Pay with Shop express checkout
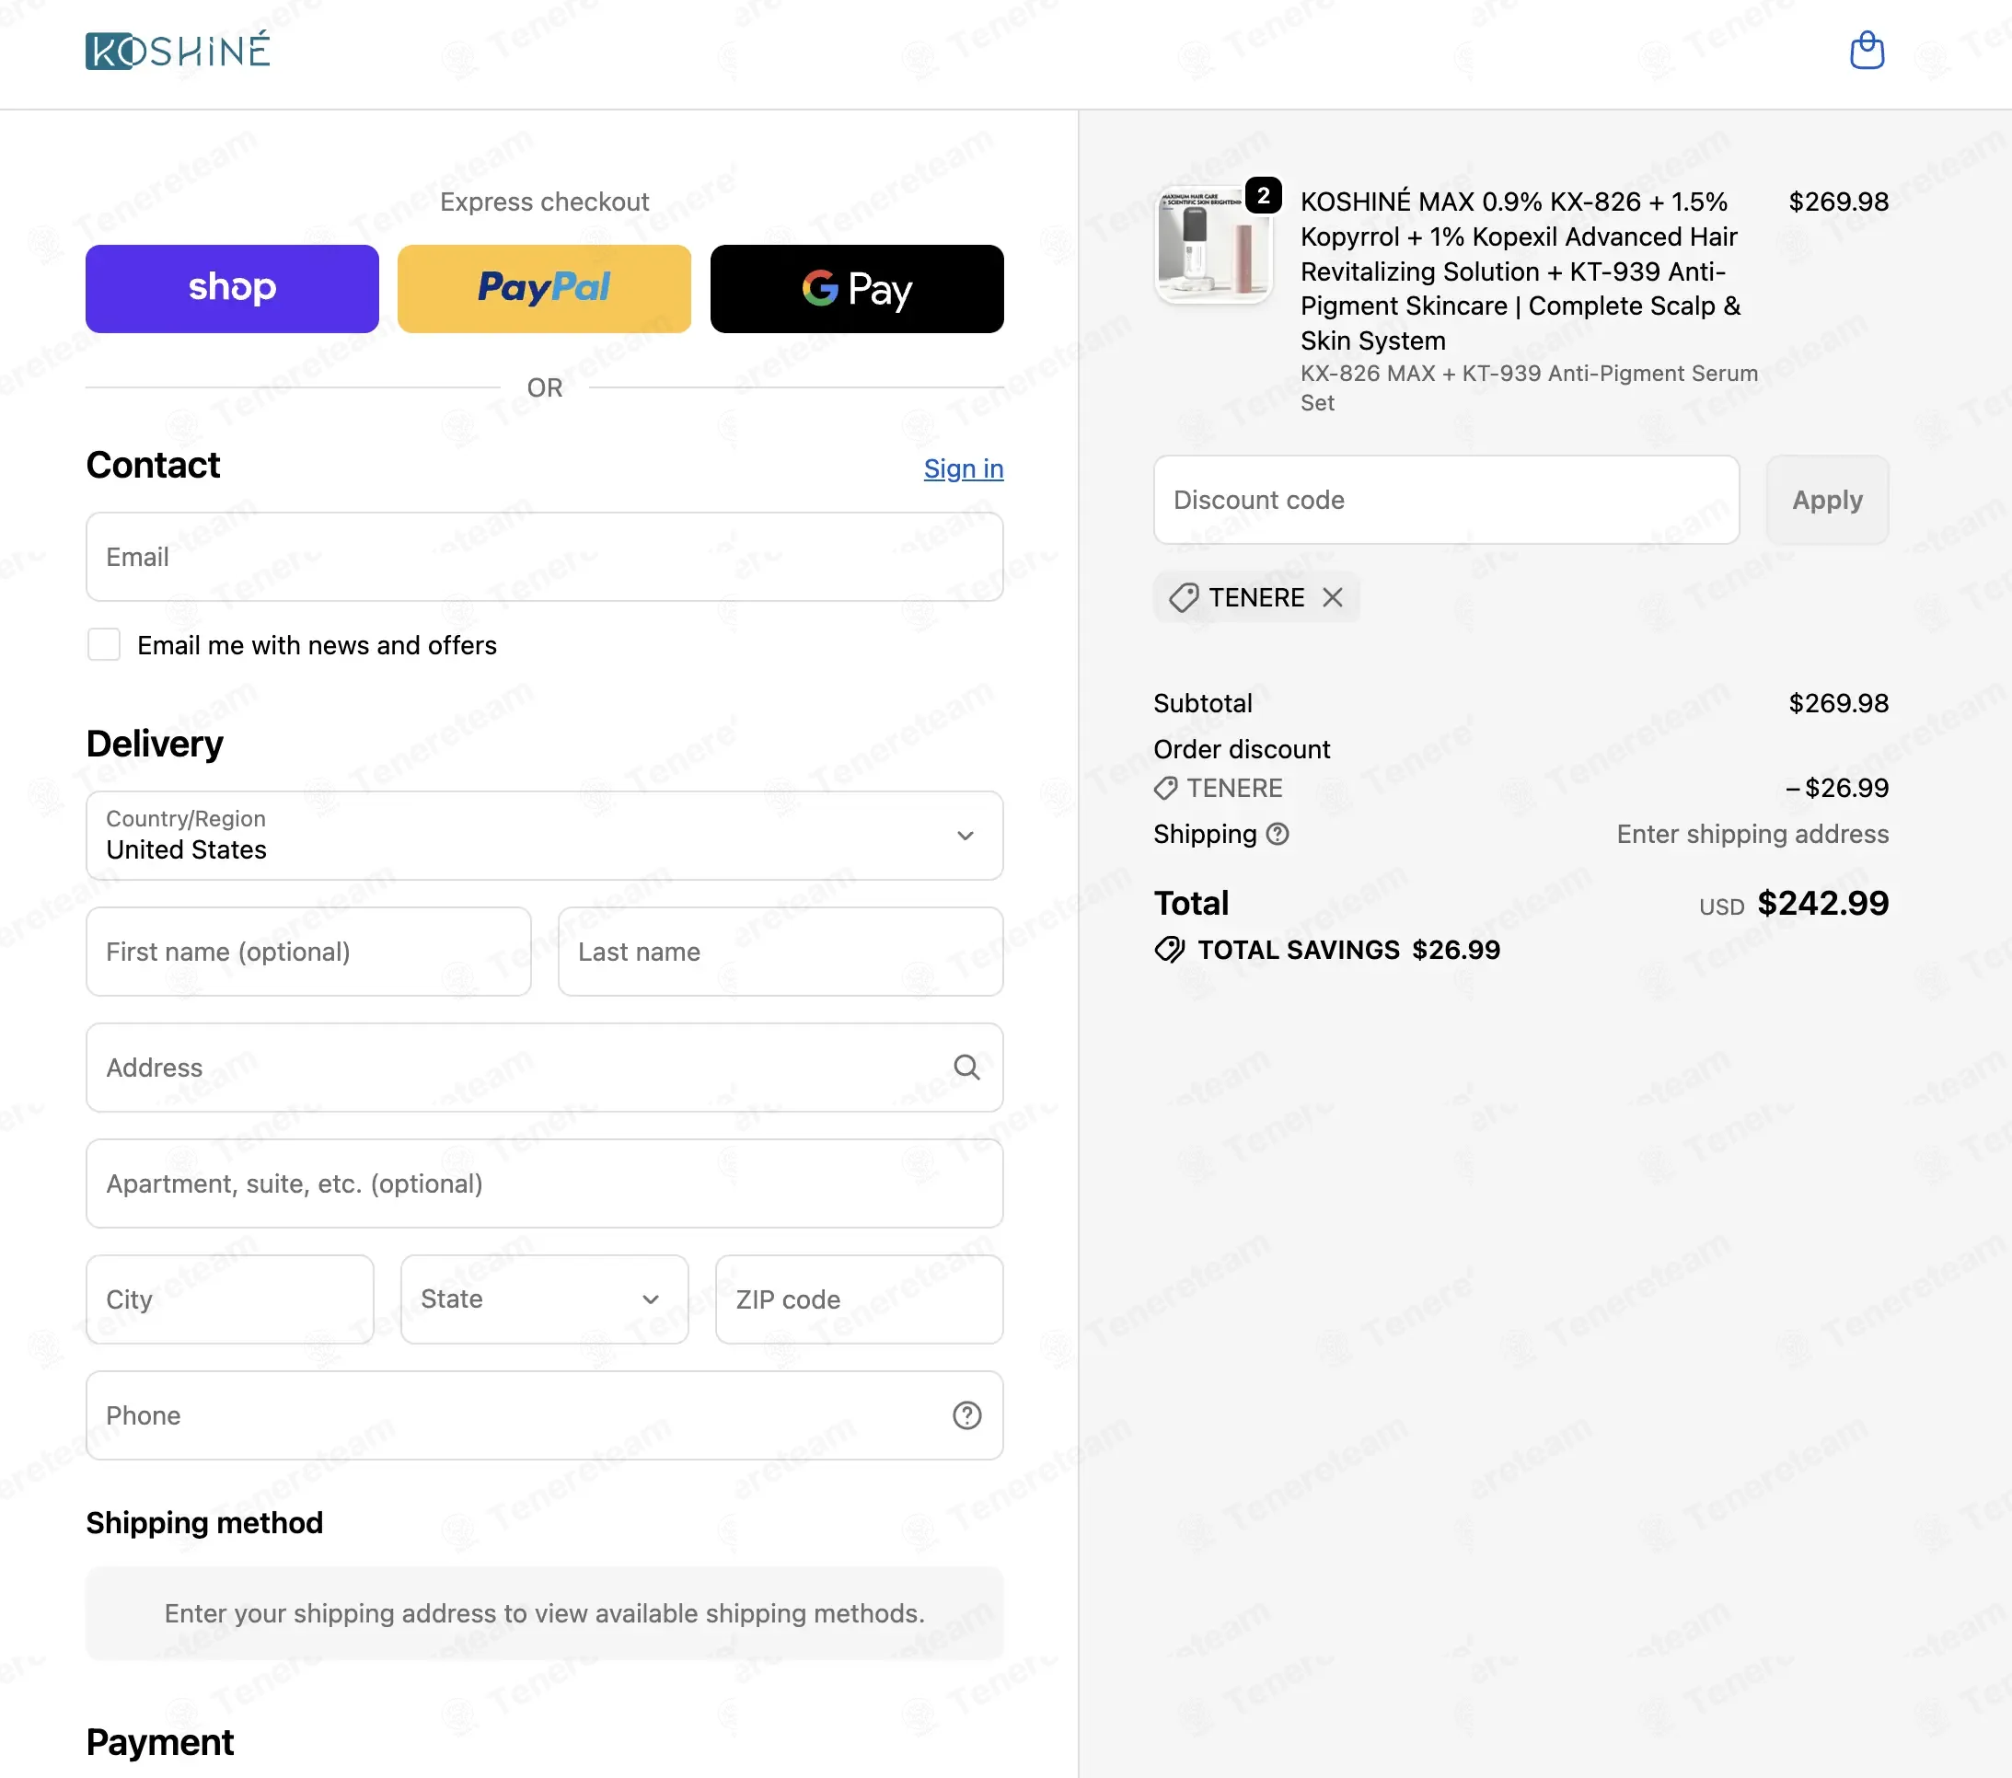The height and width of the screenshot is (1778, 2012). 232,288
